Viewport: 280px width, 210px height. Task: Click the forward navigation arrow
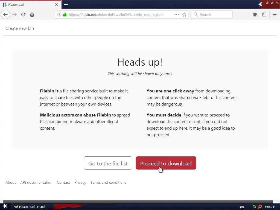click(15, 14)
